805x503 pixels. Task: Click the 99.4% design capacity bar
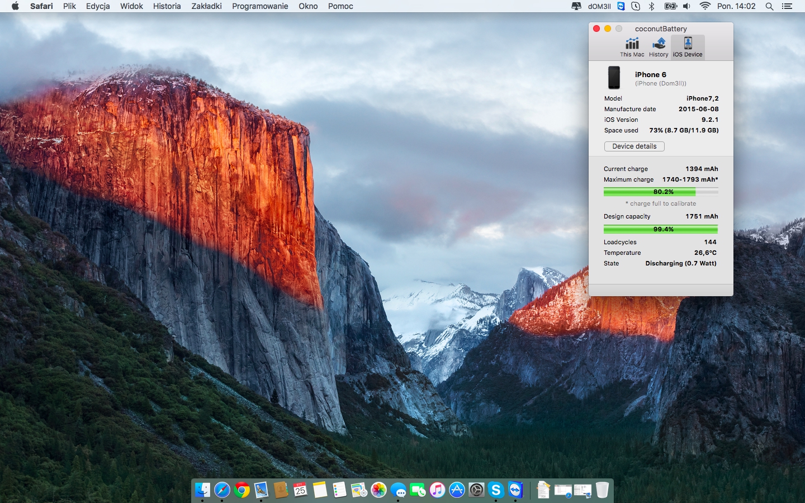(x=660, y=229)
